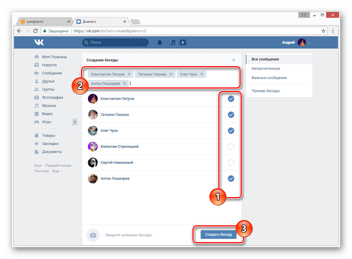Select Сергей Навальный checkbox
352x259 pixels.
(231, 162)
